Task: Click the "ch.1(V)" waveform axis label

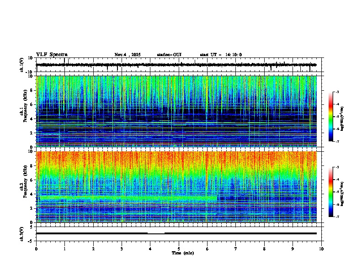Action: 22,65
